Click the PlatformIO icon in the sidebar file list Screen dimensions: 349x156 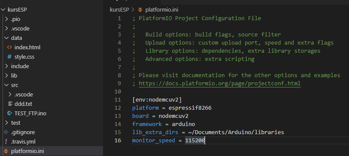pos(6,151)
